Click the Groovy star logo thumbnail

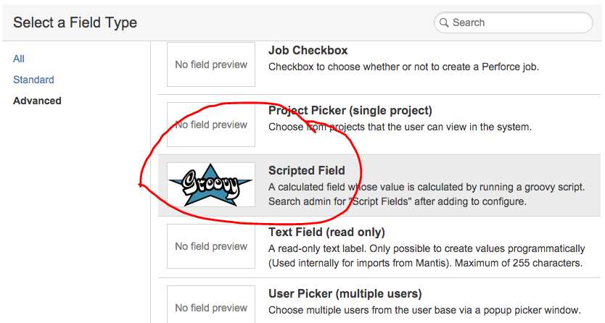[210, 185]
